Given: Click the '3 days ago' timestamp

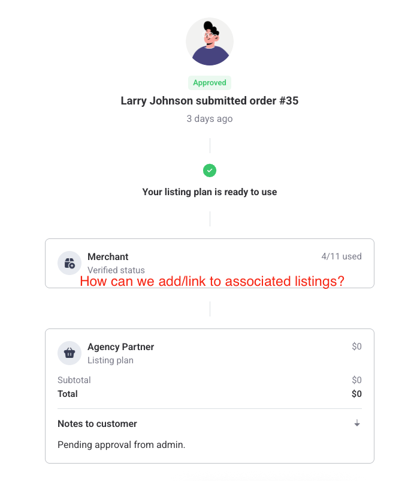Looking at the screenshot, I should tap(210, 119).
